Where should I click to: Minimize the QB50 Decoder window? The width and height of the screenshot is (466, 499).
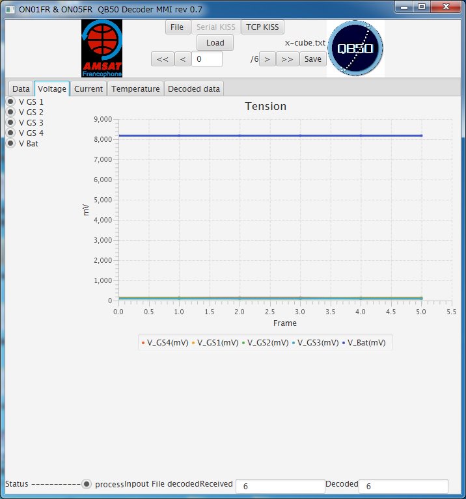404,7
